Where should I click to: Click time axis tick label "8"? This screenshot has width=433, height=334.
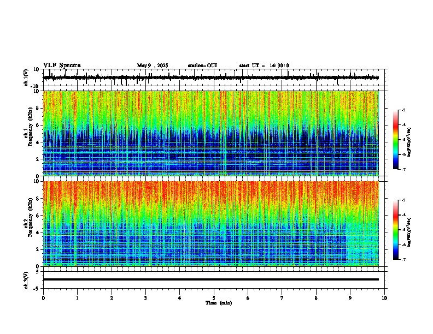point(316,298)
